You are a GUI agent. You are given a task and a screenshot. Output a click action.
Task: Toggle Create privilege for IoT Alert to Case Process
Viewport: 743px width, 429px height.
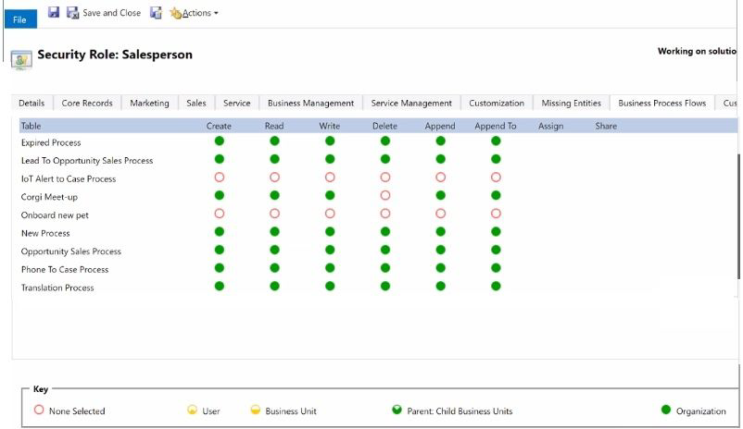pos(220,178)
